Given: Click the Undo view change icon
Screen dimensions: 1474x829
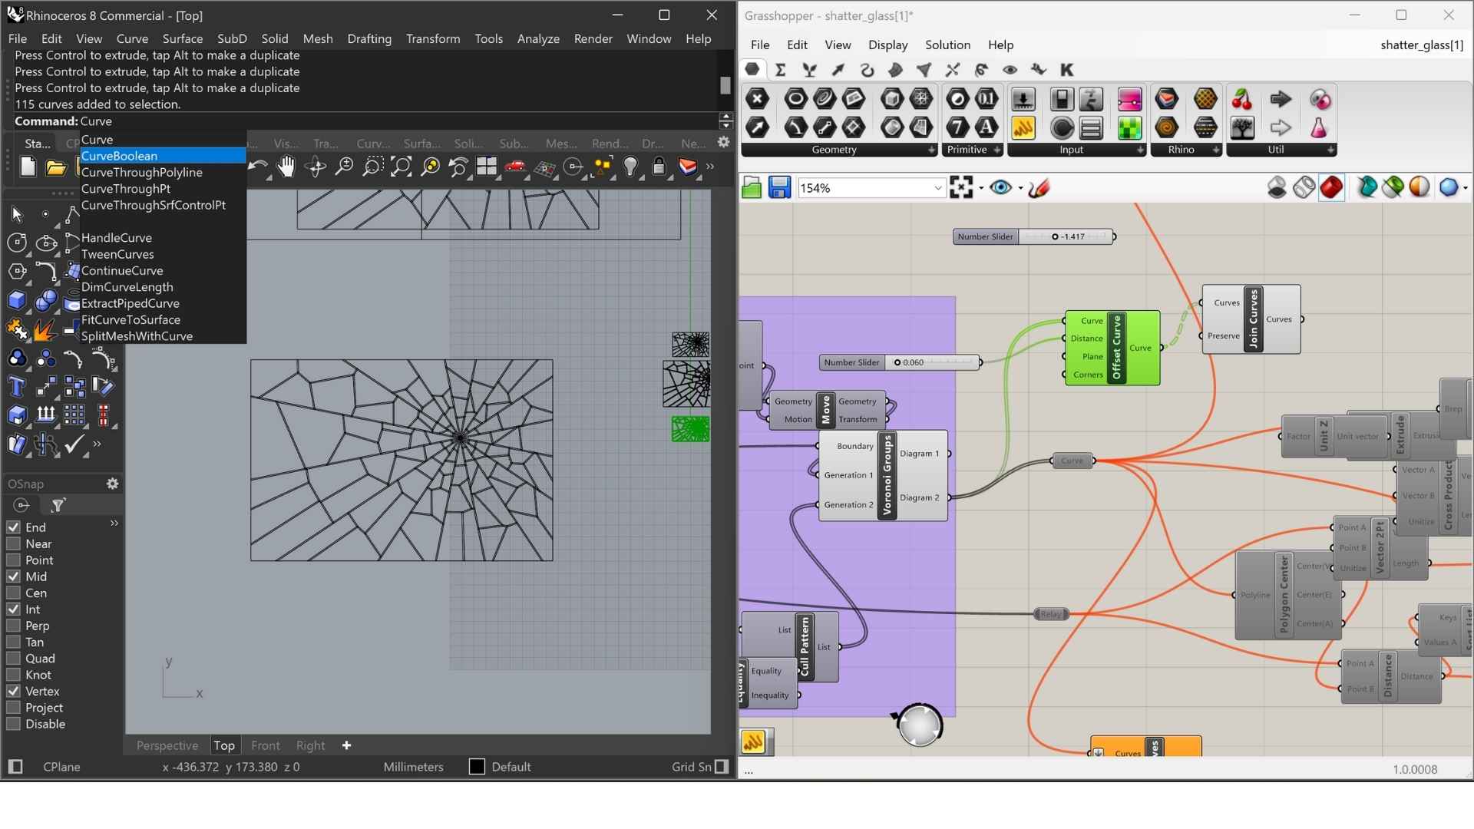Looking at the screenshot, I should 458,167.
